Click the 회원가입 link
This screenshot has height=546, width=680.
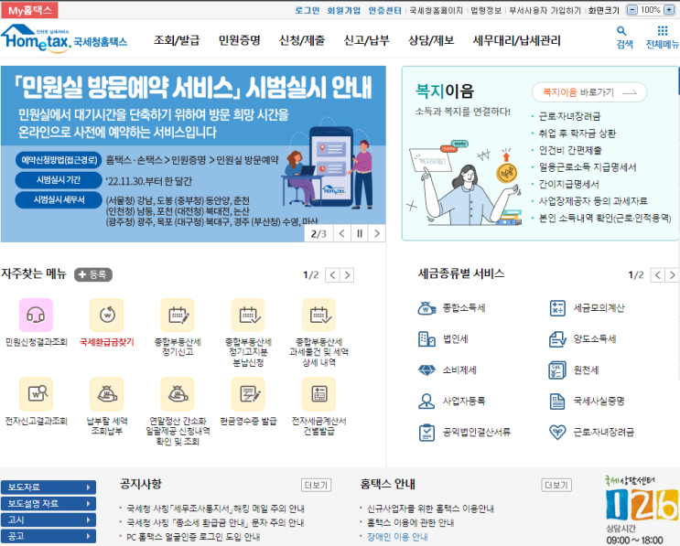[x=343, y=10]
